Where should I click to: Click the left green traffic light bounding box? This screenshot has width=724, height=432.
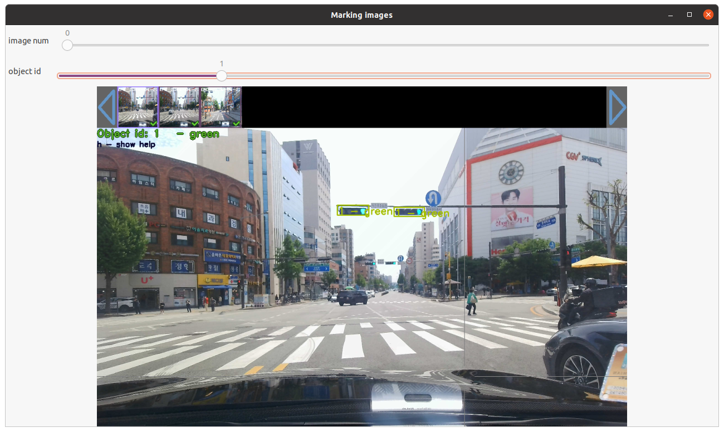coord(353,211)
